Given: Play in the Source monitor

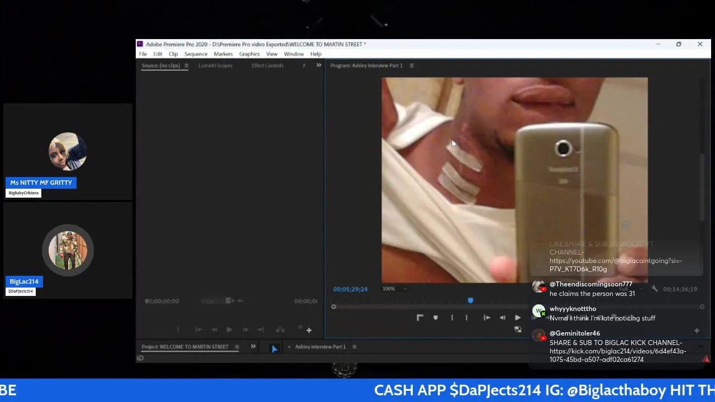Looking at the screenshot, I should pyautogui.click(x=229, y=330).
